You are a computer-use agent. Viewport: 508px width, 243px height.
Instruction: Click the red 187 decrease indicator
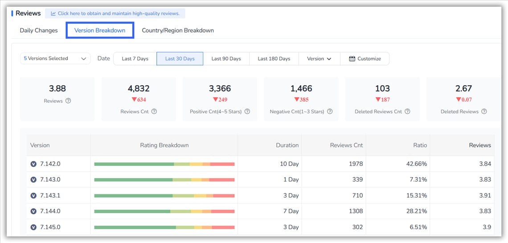tap(382, 99)
